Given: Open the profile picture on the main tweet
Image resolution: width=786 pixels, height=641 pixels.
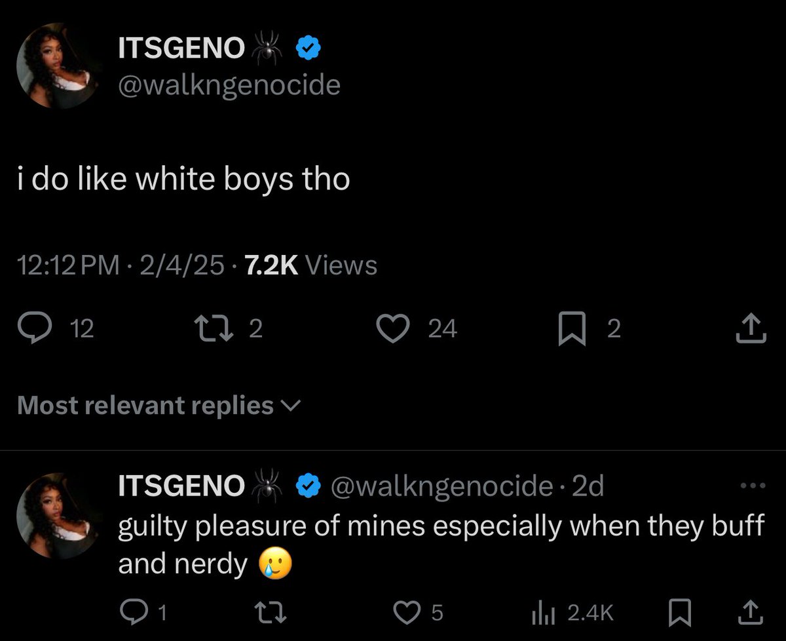Looking at the screenshot, I should (60, 65).
